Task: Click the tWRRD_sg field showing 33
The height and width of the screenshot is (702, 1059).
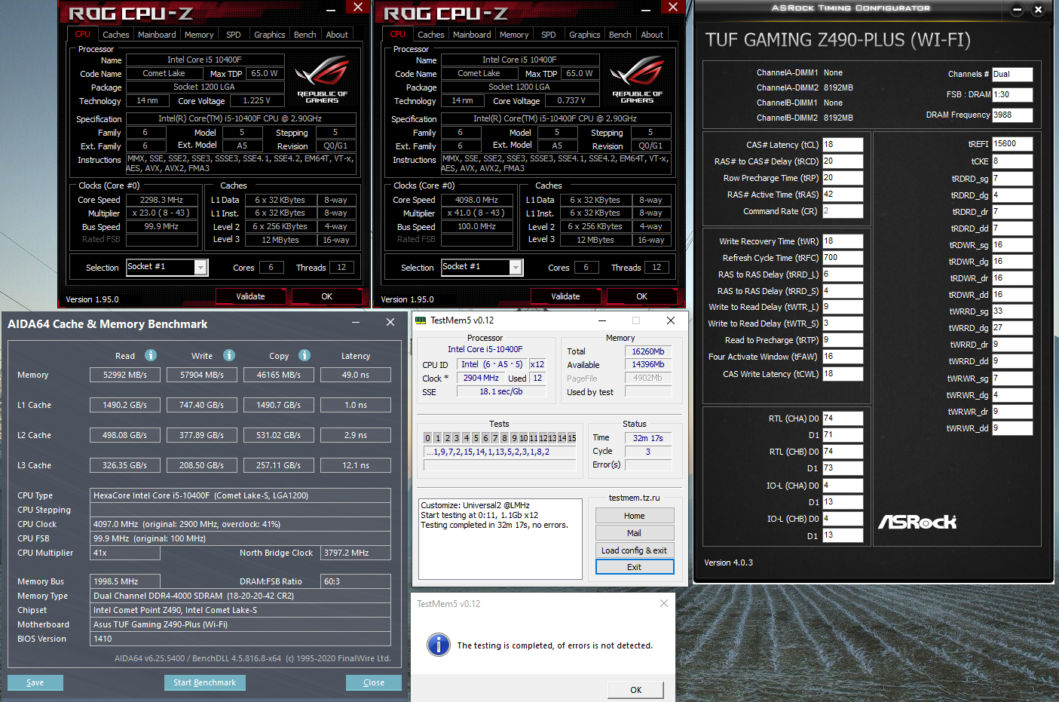Action: point(1012,311)
